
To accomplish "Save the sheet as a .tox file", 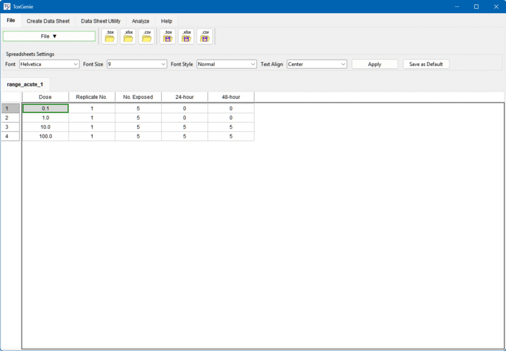I will [x=168, y=36].
